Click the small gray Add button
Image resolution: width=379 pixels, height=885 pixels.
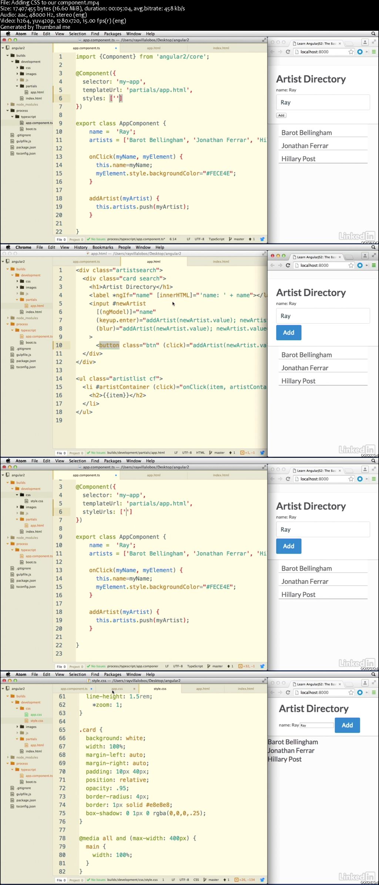click(x=281, y=115)
